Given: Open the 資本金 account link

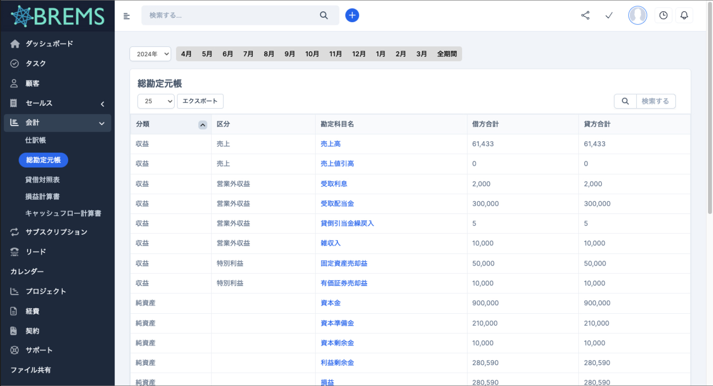Looking at the screenshot, I should pyautogui.click(x=331, y=303).
